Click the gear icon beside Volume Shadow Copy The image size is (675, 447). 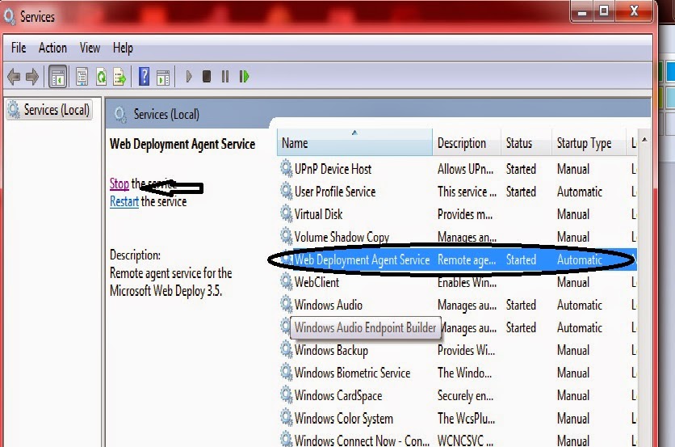tap(287, 236)
